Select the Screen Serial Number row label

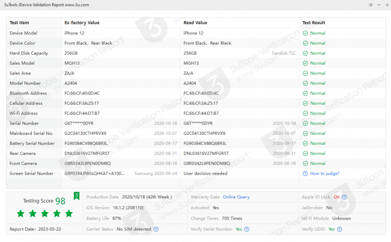click(32, 174)
